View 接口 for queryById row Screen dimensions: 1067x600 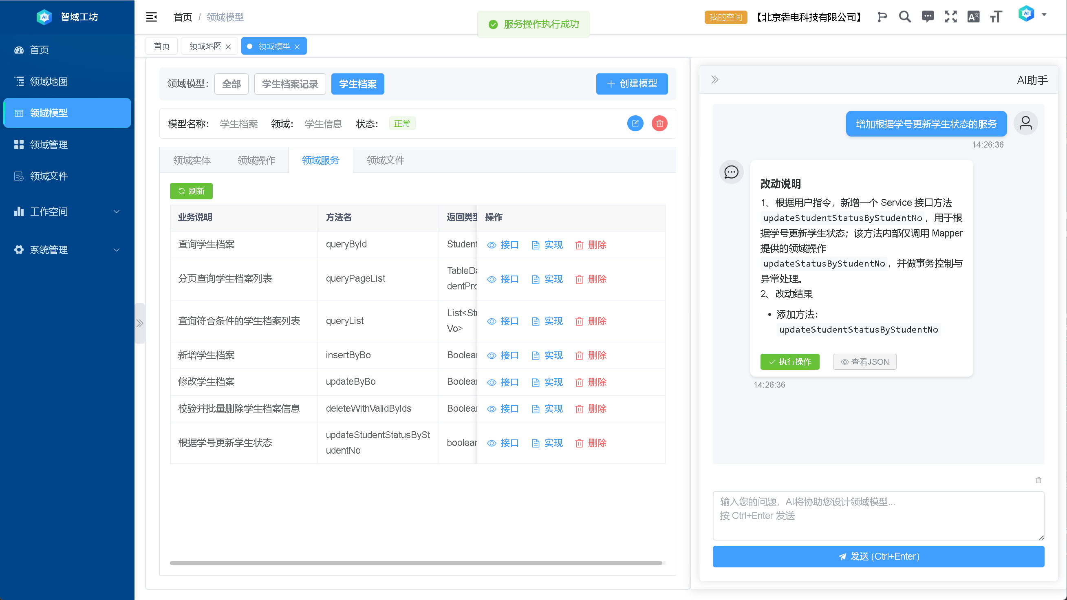click(x=503, y=245)
